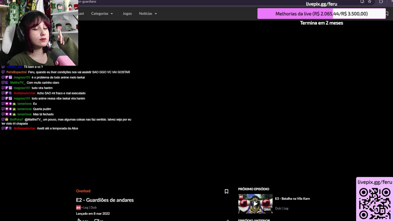The image size is (393, 221).
Task: Open the Categorias dropdown menu
Action: click(x=102, y=14)
